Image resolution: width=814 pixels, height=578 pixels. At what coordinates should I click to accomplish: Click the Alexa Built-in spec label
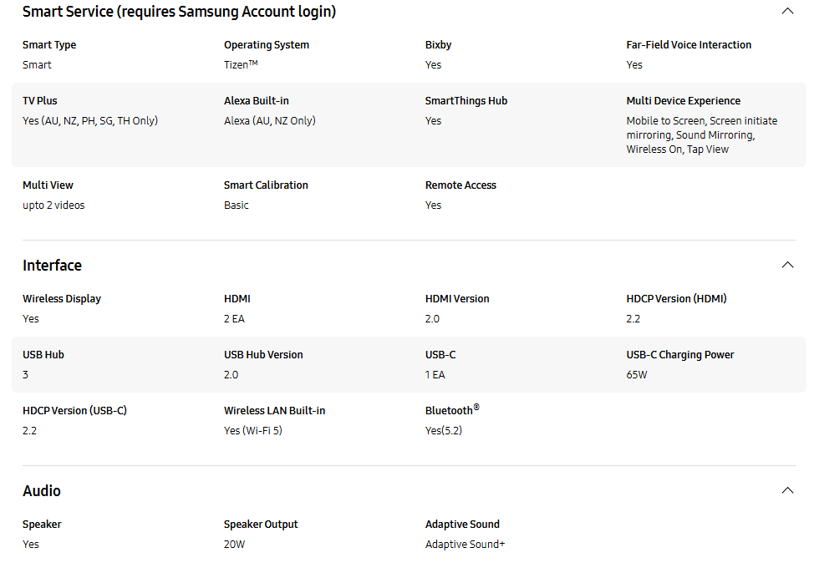257,101
